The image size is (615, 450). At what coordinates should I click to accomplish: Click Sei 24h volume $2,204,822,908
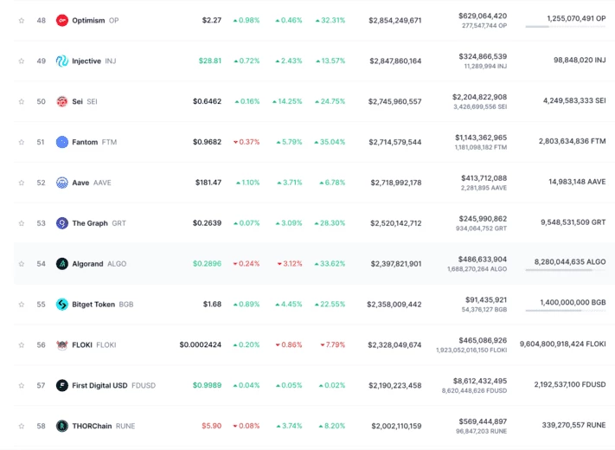pos(479,97)
